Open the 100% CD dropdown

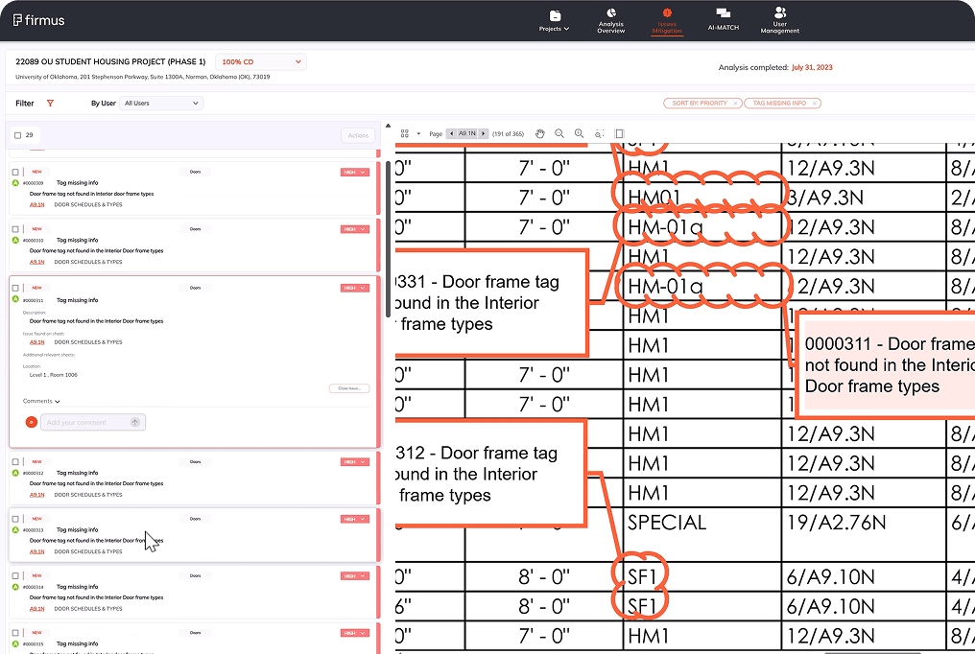tap(260, 60)
